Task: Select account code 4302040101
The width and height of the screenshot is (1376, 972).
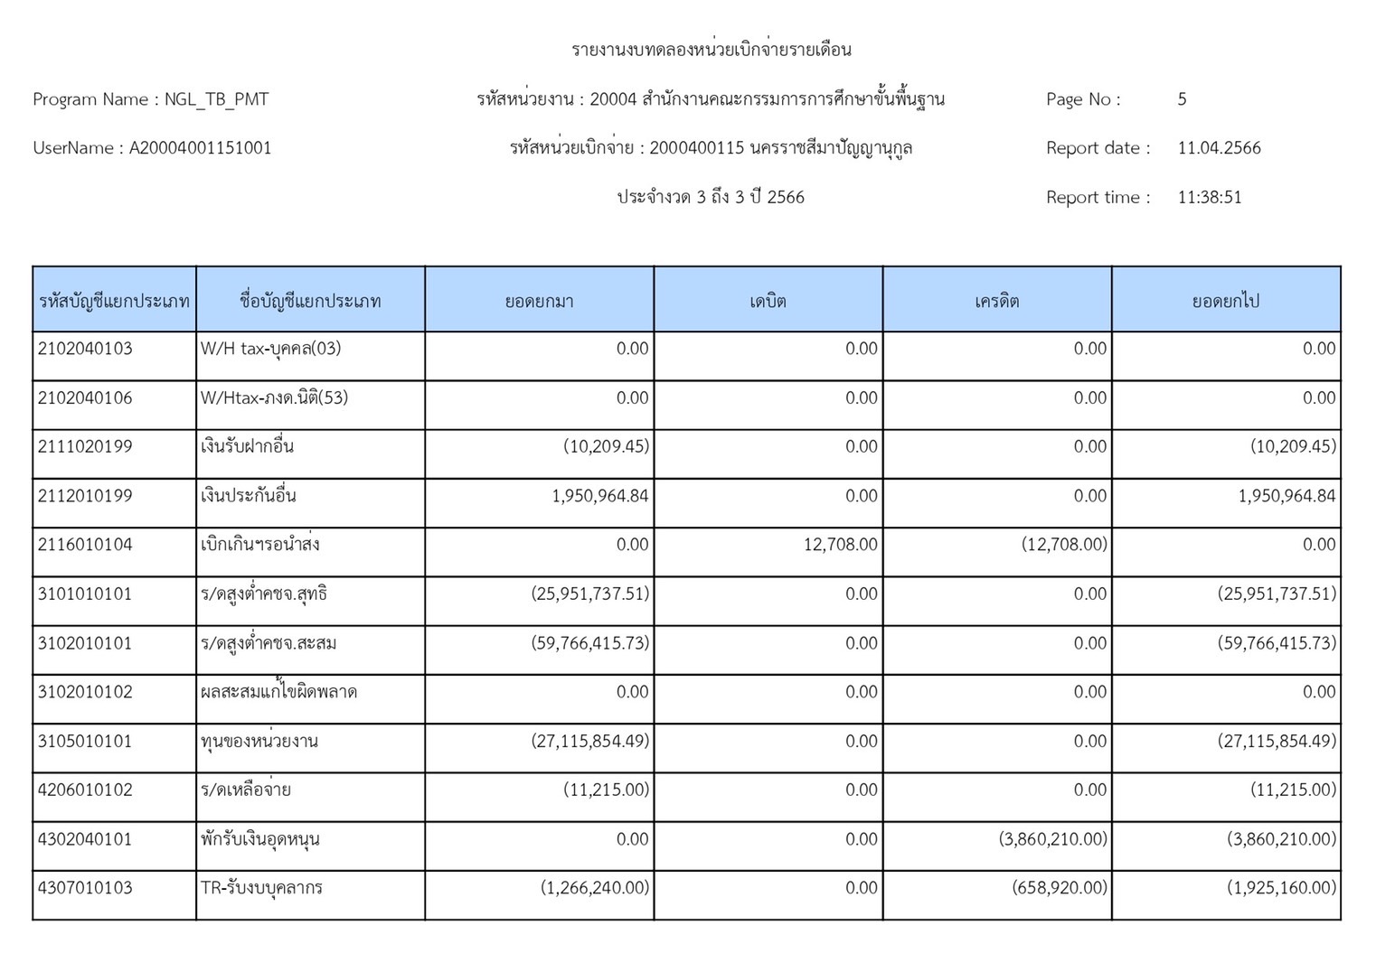Action: (x=85, y=839)
